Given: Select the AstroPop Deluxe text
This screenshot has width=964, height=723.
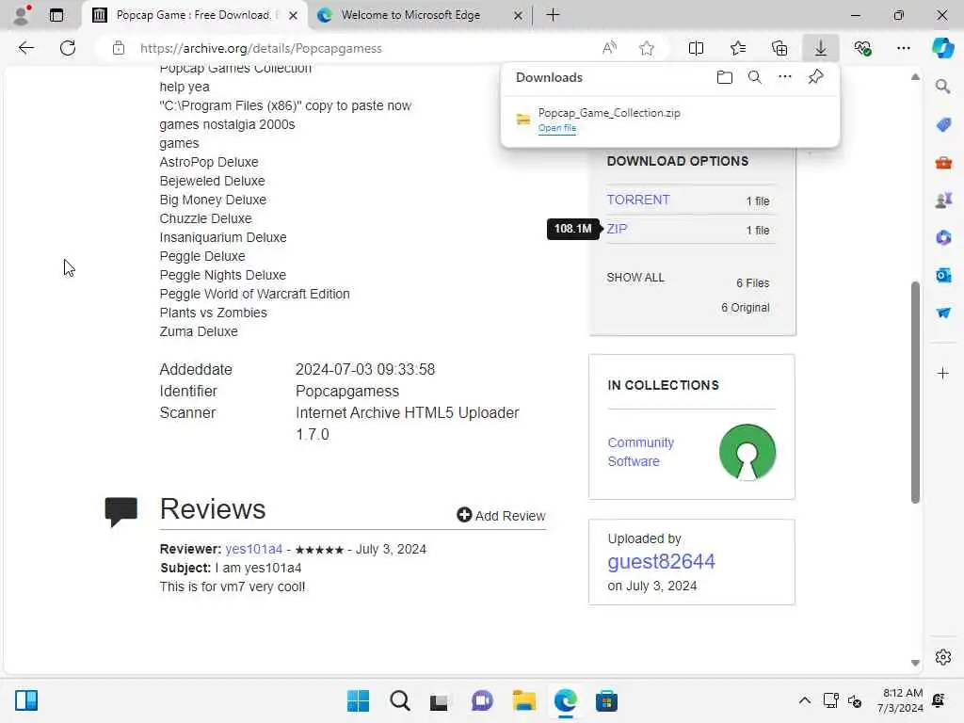Looking at the screenshot, I should (209, 162).
